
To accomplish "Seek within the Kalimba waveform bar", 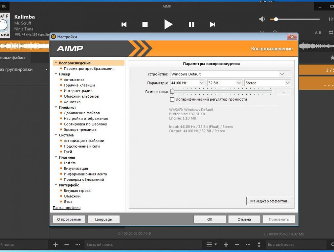I will click(x=24, y=46).
